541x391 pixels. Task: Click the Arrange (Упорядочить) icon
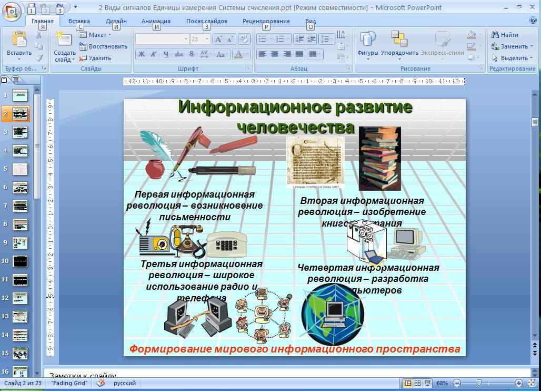[399, 40]
